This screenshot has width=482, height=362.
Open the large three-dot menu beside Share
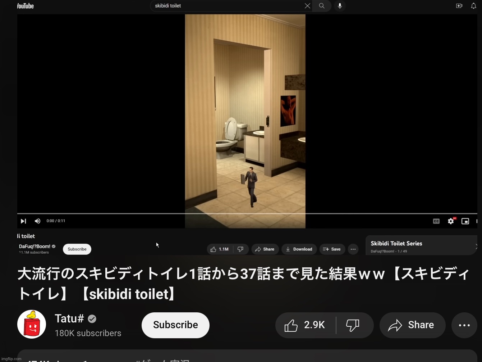pos(464,325)
